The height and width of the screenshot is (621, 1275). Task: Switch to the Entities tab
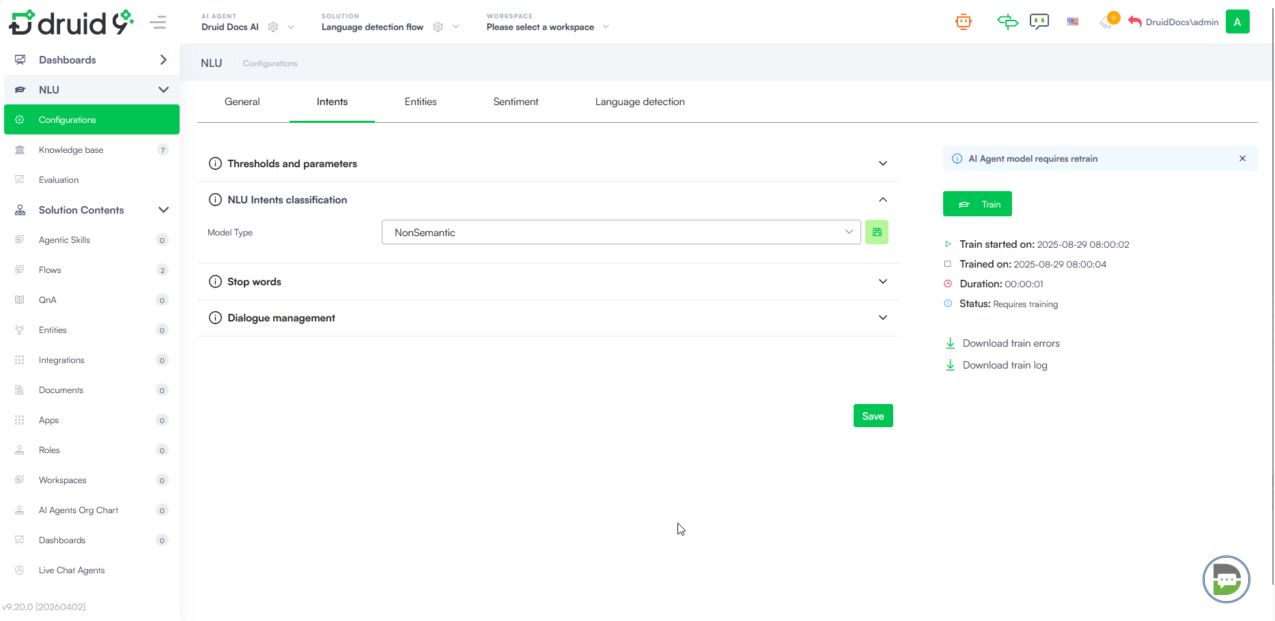coord(420,102)
